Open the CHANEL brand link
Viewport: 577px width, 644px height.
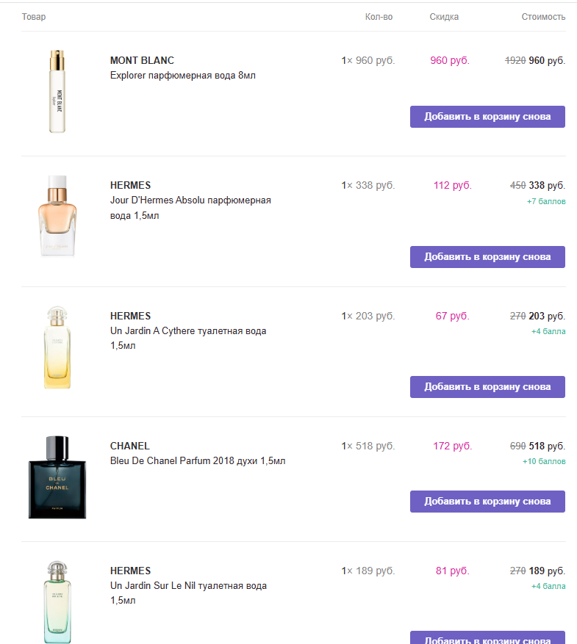click(x=129, y=446)
